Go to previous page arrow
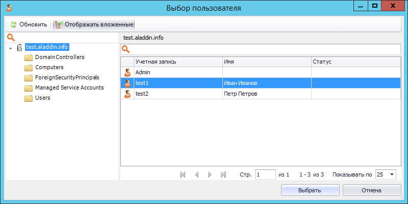408x204 pixels. coord(197,174)
